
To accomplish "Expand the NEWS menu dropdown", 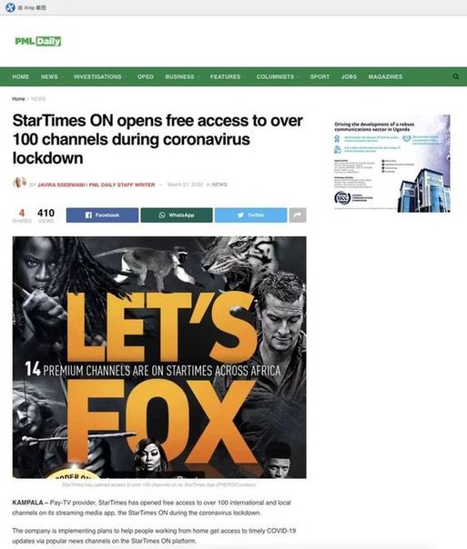I will click(x=51, y=76).
